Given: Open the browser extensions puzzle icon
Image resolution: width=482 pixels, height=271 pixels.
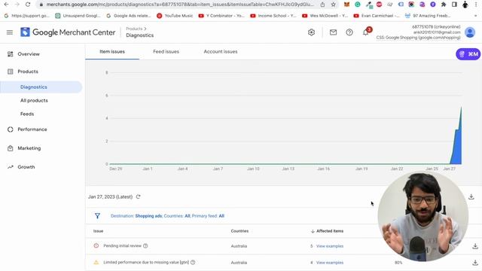Looking at the screenshot, I should (x=444, y=5).
